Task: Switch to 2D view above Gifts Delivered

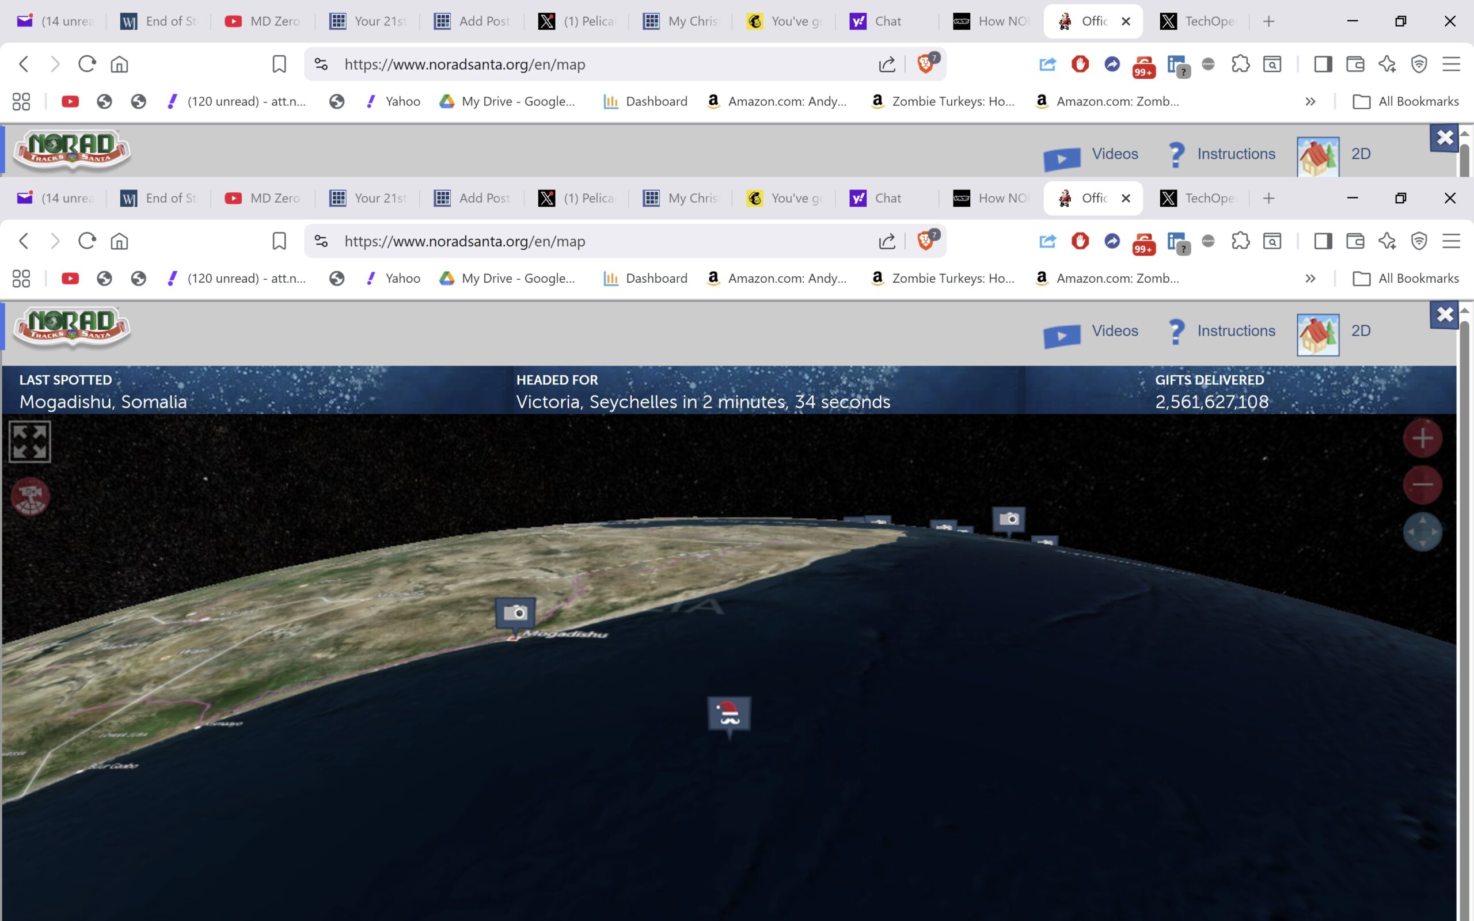Action: (1360, 331)
